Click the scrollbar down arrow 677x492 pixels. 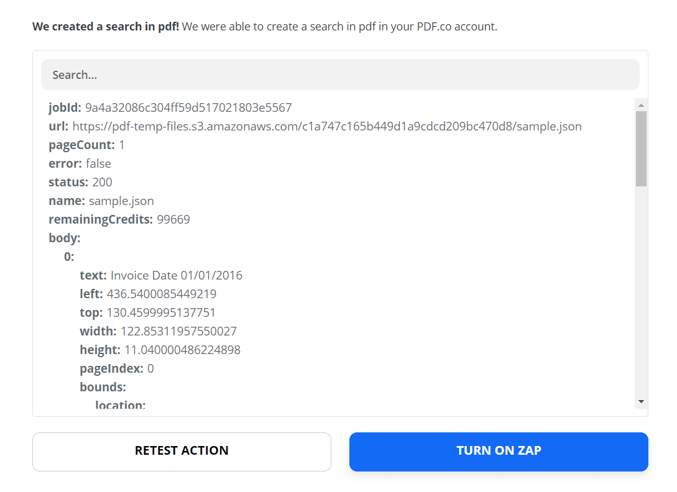click(640, 403)
